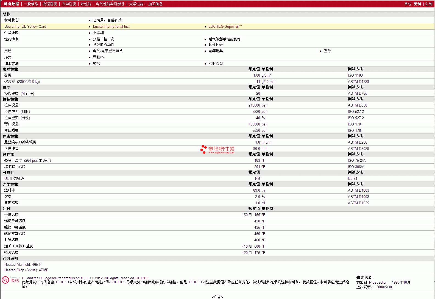Click the 注射说明 section header

tap(10, 258)
